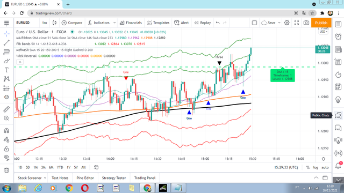
Task: Select the brush drawing tool
Action: (x=6, y=61)
